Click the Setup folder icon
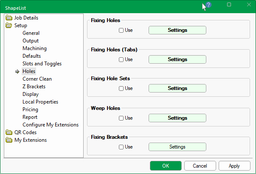This screenshot has width=256, height=174. pos(9,25)
